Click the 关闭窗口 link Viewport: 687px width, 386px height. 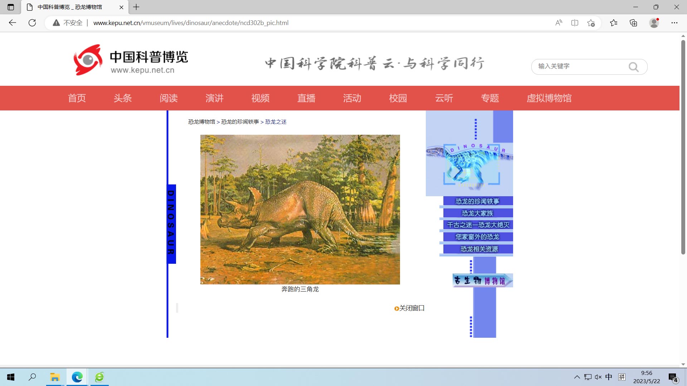click(411, 308)
